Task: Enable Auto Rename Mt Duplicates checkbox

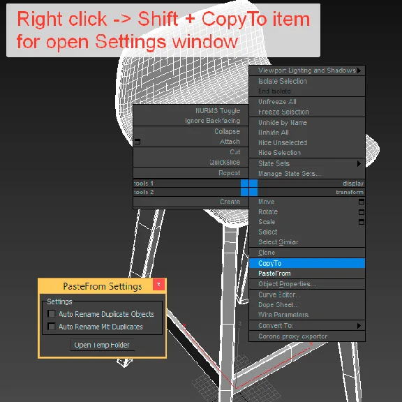Action: (x=52, y=327)
